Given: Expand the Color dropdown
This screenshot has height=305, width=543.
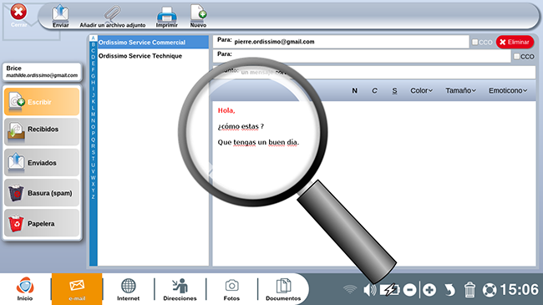Looking at the screenshot, I should pos(421,90).
